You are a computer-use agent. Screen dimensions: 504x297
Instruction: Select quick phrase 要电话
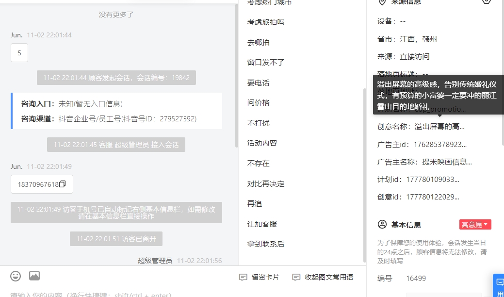tap(258, 83)
